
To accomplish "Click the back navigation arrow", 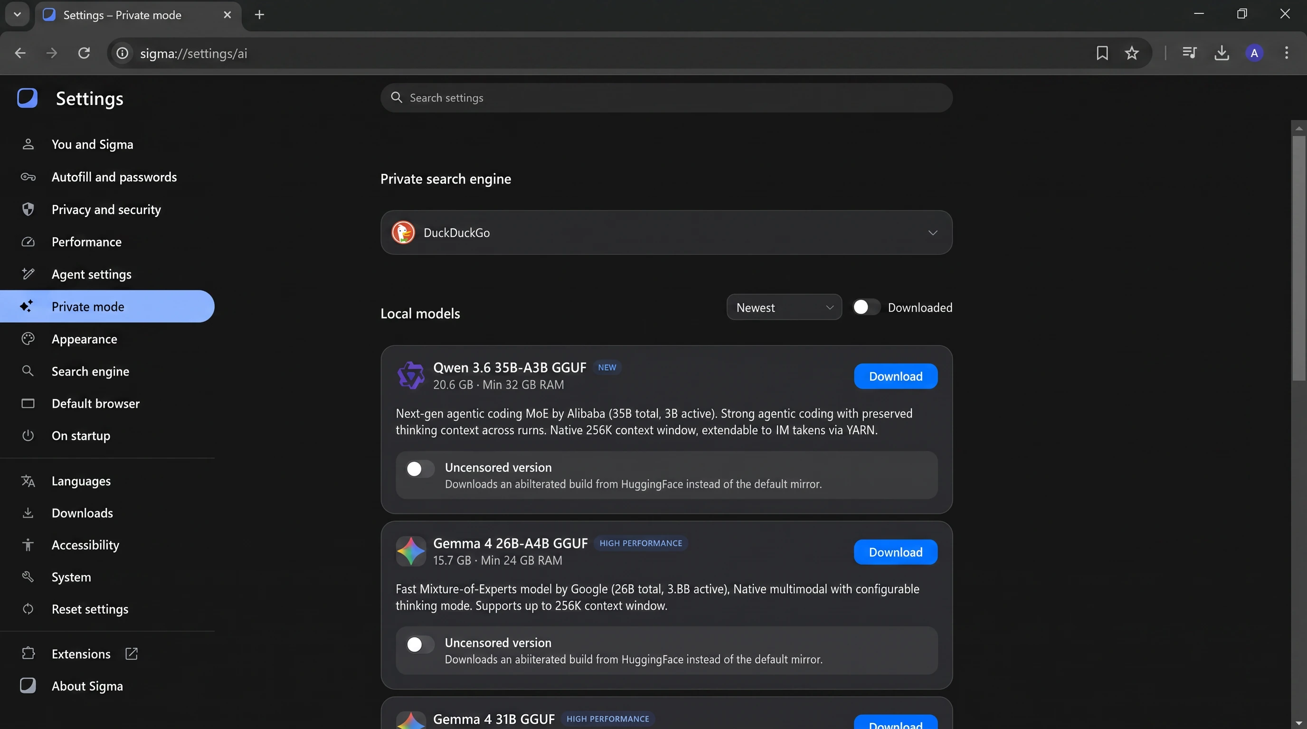I will [x=20, y=53].
